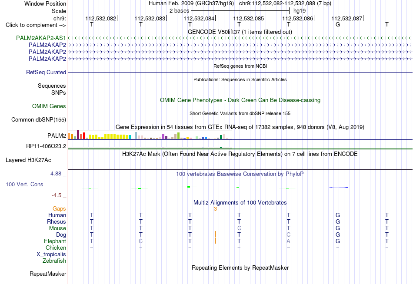
Task: Select position label 112,532,086
Action: (298, 18)
